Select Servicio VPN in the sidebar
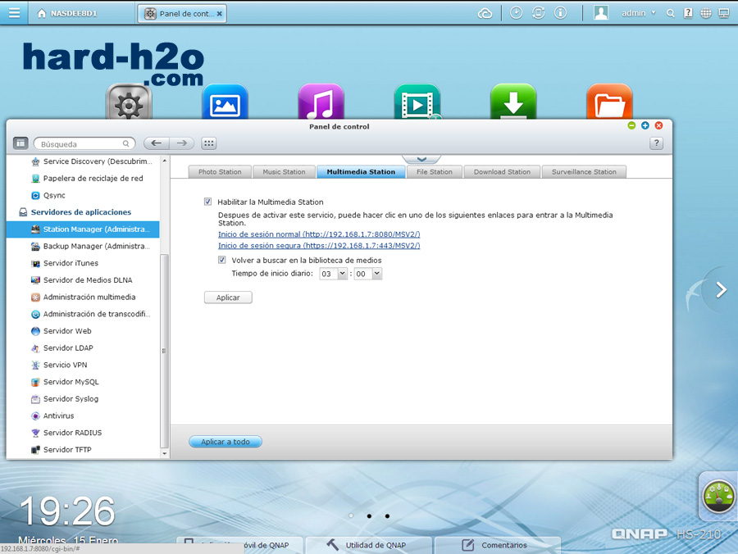Viewport: 738px width, 554px height. pos(83,365)
